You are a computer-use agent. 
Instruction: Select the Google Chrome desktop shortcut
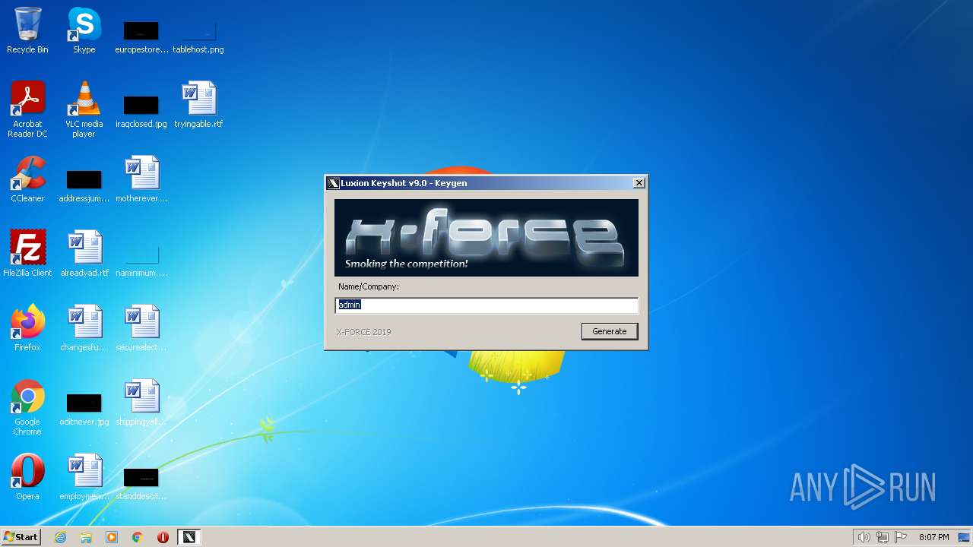click(27, 407)
